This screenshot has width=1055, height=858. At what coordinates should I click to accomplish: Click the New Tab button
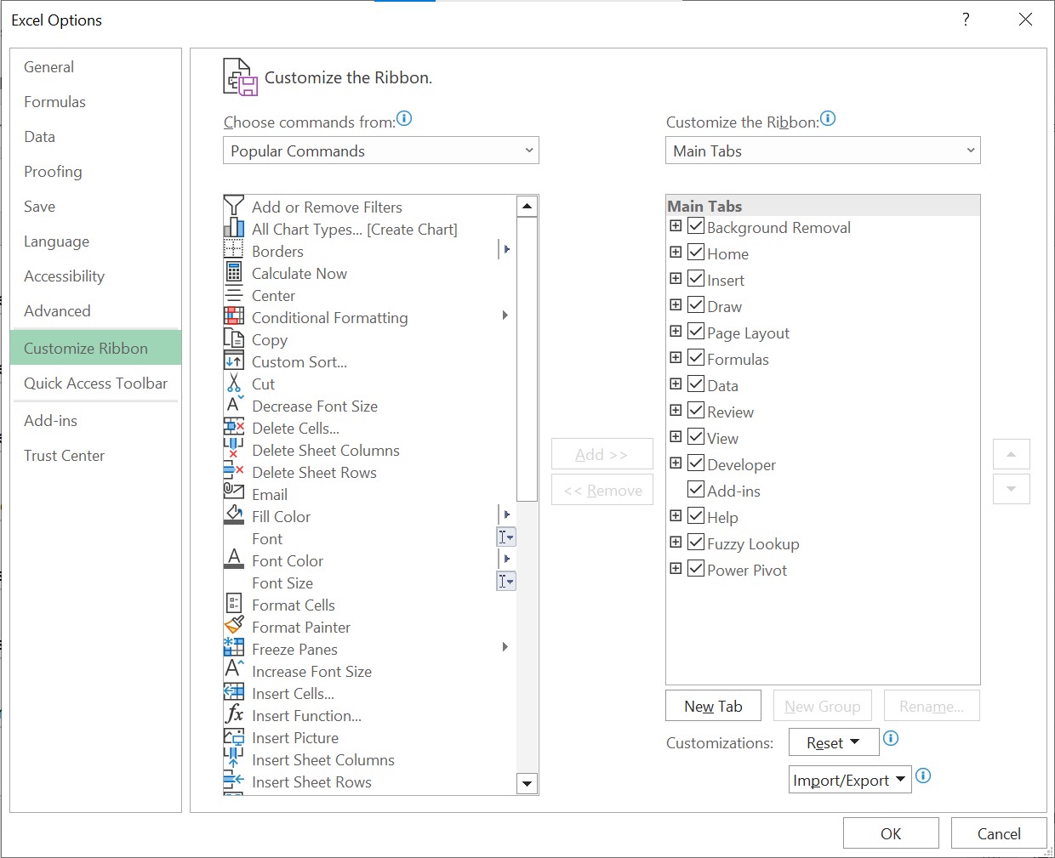pyautogui.click(x=713, y=705)
